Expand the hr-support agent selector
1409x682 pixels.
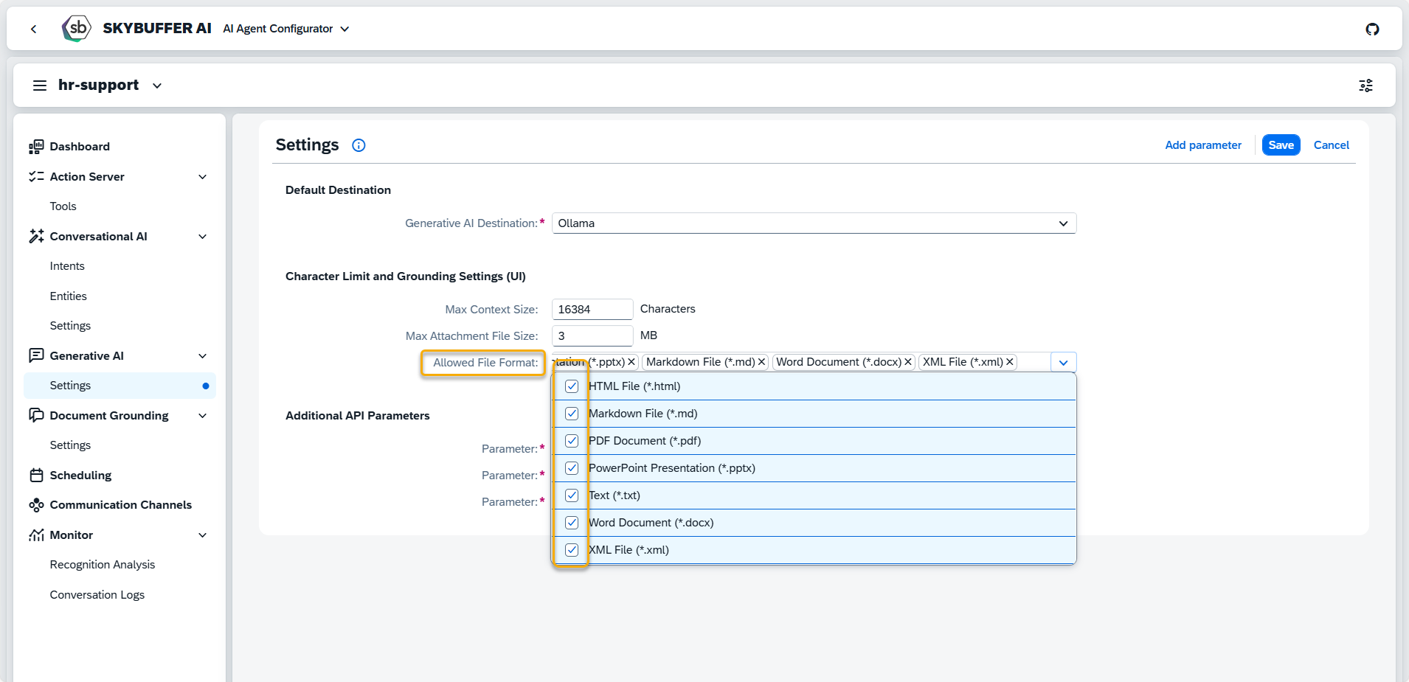(157, 86)
